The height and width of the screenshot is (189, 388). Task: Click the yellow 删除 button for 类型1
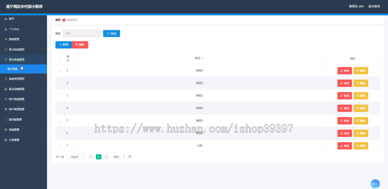pyautogui.click(x=361, y=71)
